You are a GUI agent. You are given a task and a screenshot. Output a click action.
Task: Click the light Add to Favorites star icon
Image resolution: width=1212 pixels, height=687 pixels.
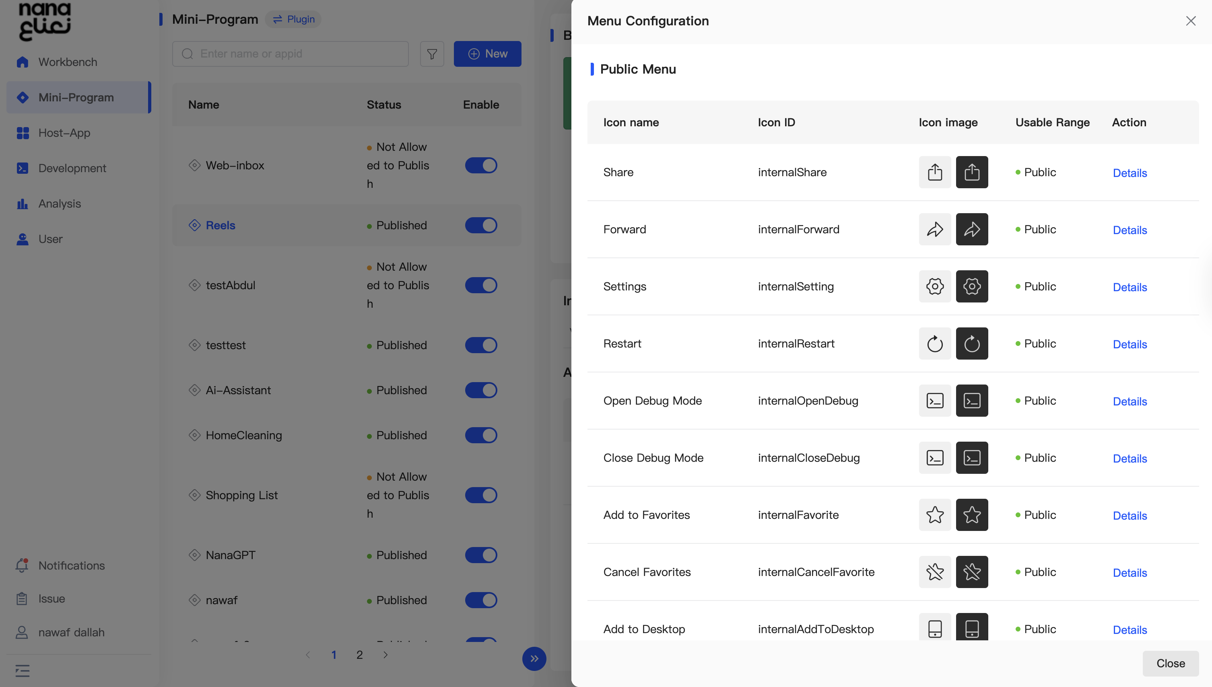pyautogui.click(x=934, y=515)
